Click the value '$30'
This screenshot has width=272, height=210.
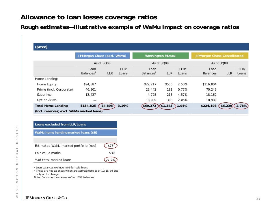pyautogui.click(x=112, y=153)
